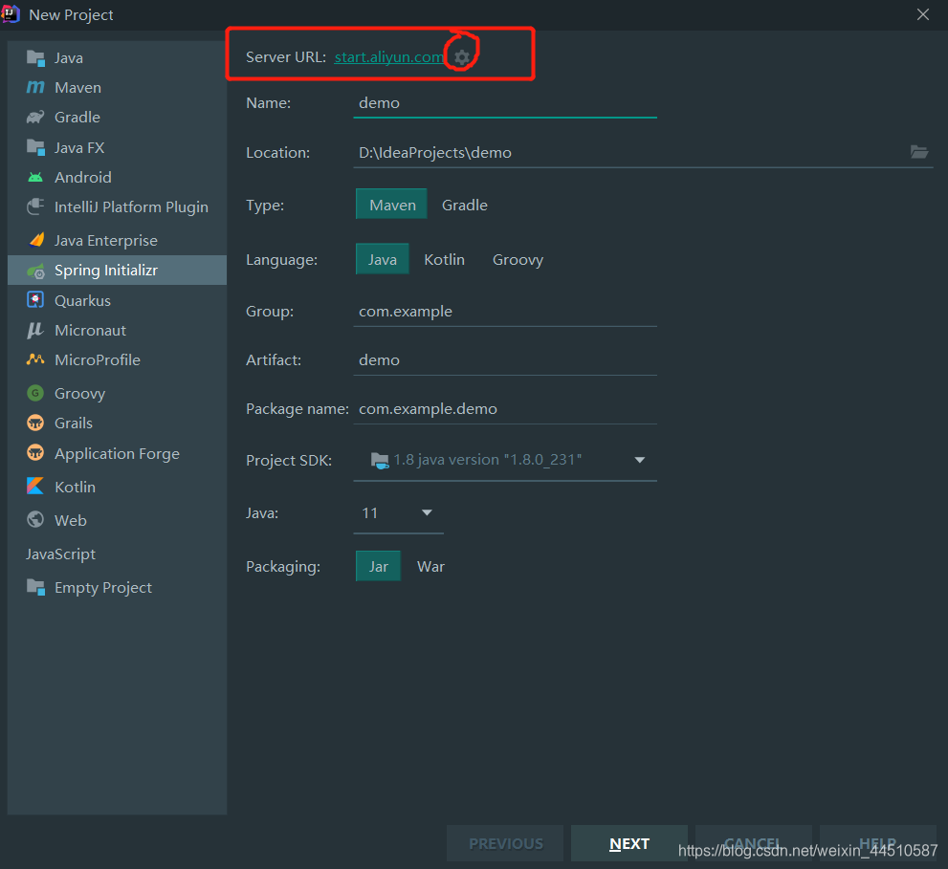Click the Micronaut mu icon
Viewport: 948px width, 869px height.
click(x=35, y=330)
